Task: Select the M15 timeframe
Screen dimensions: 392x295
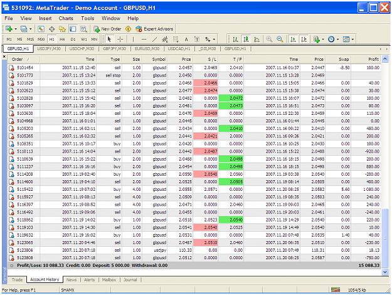Action: click(30, 40)
